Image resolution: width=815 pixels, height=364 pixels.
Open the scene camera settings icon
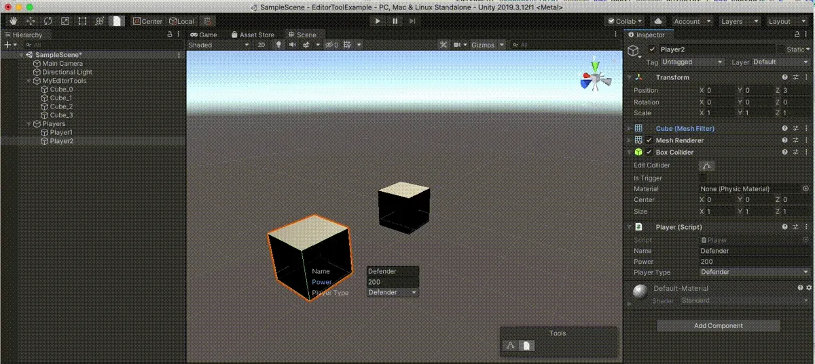[458, 45]
